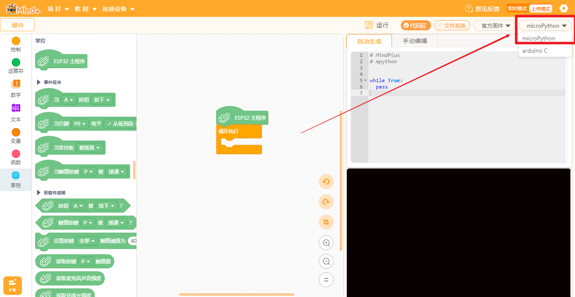Click the ESP32 主程序 palette block

[x=61, y=61]
